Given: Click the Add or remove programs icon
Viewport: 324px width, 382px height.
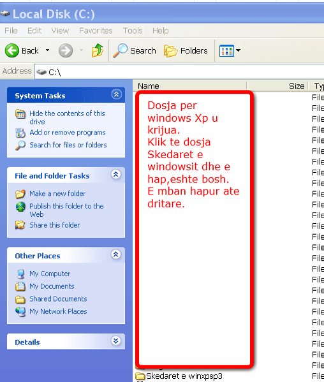Looking at the screenshot, I should pos(20,133).
